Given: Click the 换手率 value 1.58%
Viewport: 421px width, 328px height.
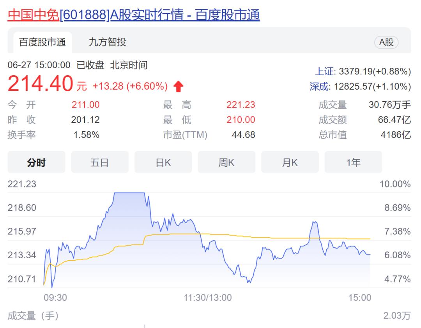Looking at the screenshot, I should click(87, 135).
